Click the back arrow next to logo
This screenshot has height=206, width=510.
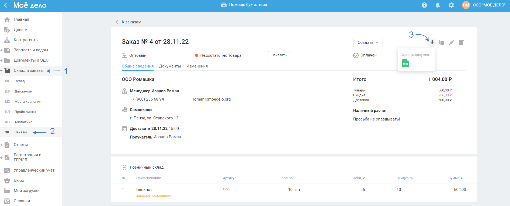coord(7,5)
